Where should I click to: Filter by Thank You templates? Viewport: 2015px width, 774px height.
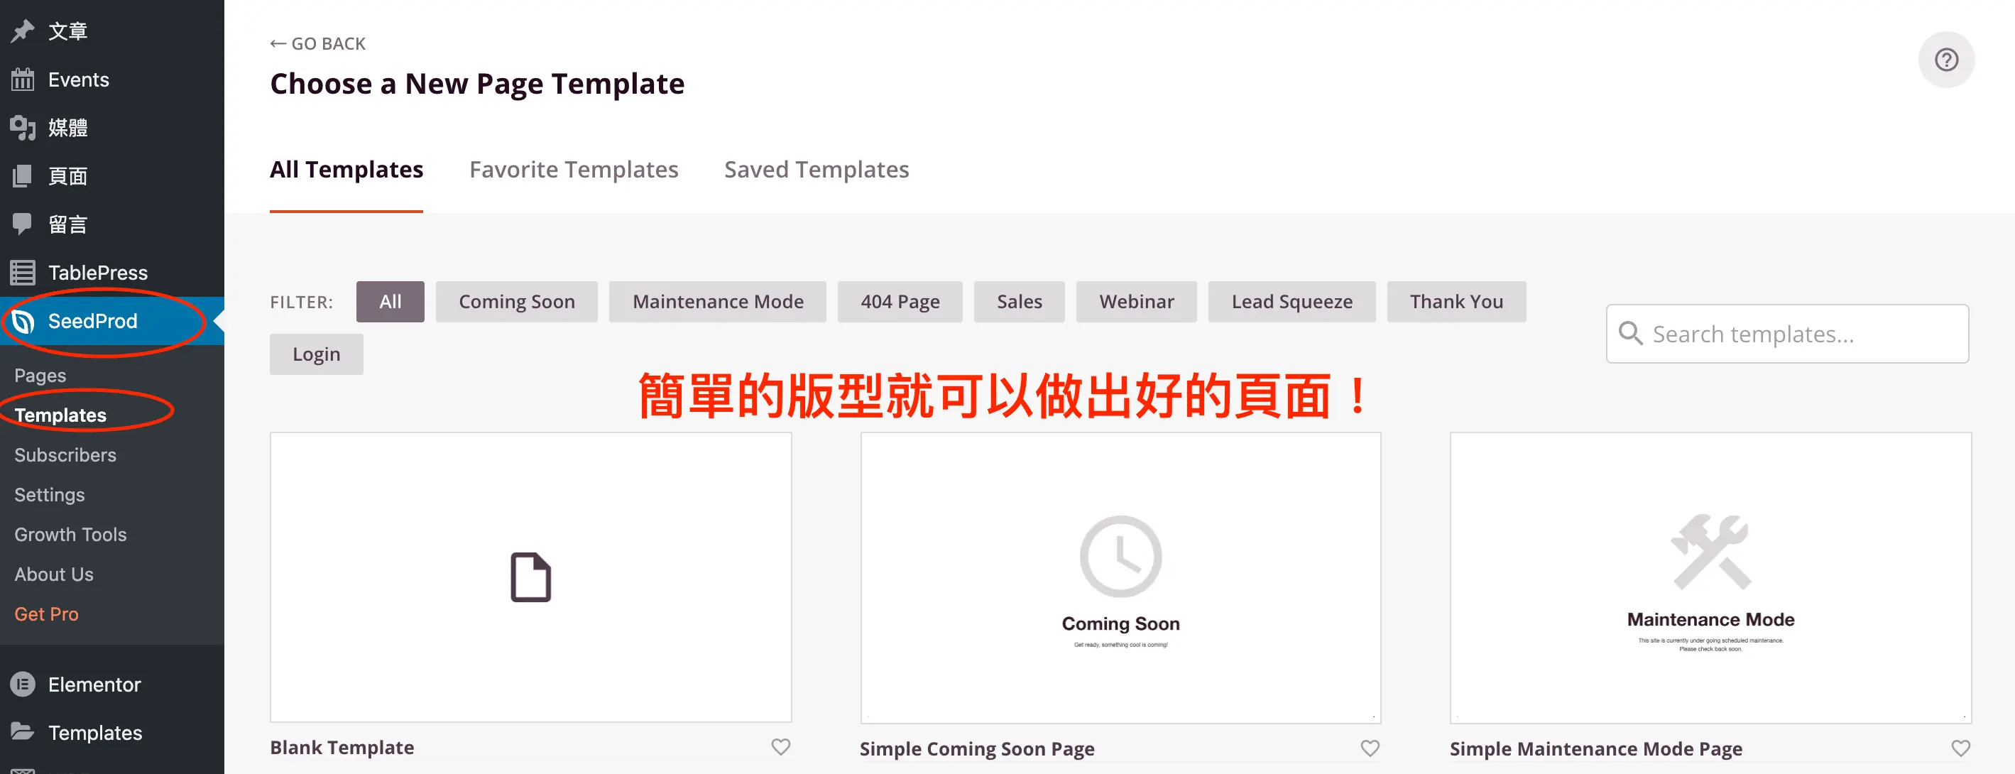tap(1456, 301)
